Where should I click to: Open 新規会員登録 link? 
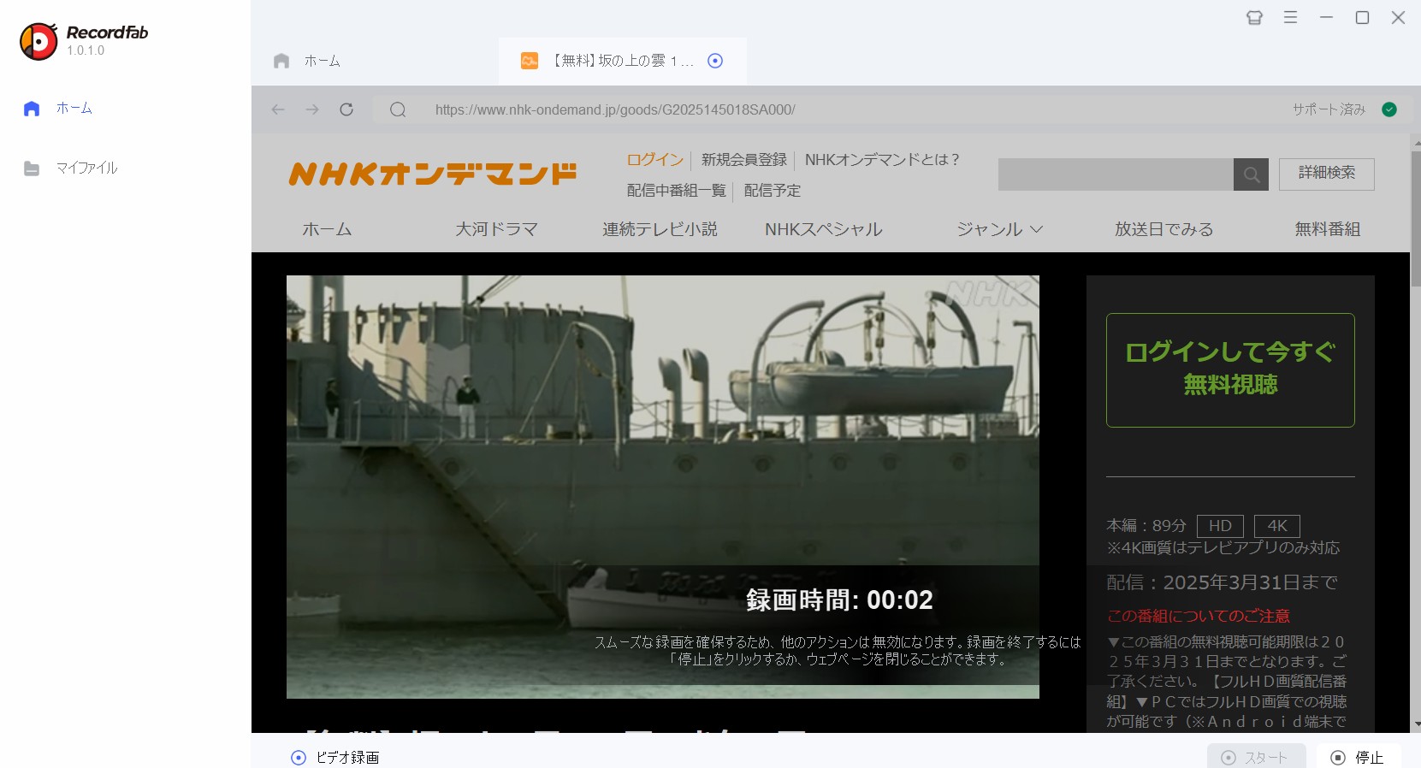(744, 160)
